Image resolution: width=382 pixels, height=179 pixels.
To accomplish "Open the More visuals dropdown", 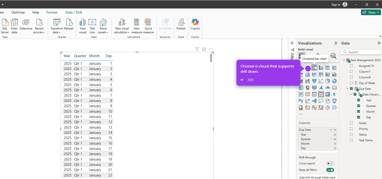I will click(x=103, y=26).
